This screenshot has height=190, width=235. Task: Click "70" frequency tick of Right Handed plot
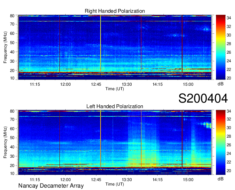pyautogui.click(x=12, y=24)
